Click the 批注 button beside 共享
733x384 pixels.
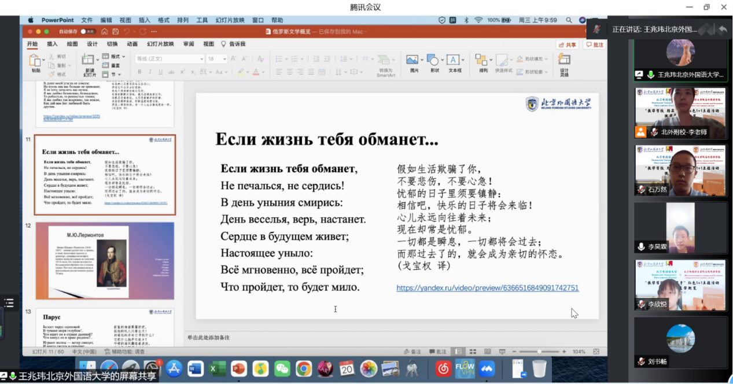(x=595, y=45)
